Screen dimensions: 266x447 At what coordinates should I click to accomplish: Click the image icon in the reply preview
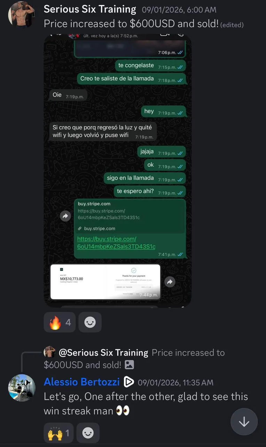point(129,365)
